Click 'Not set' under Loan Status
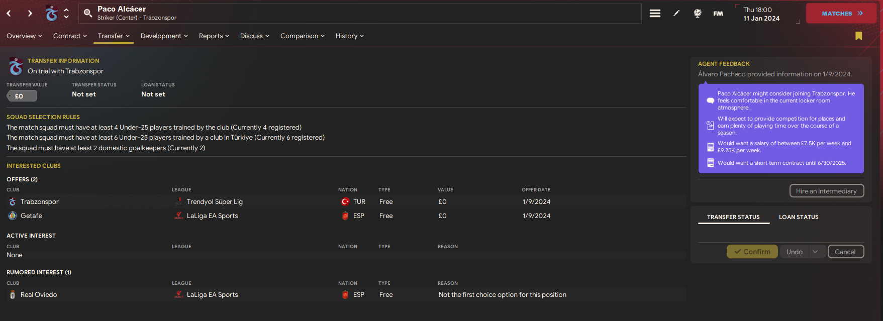The image size is (883, 321). click(153, 94)
